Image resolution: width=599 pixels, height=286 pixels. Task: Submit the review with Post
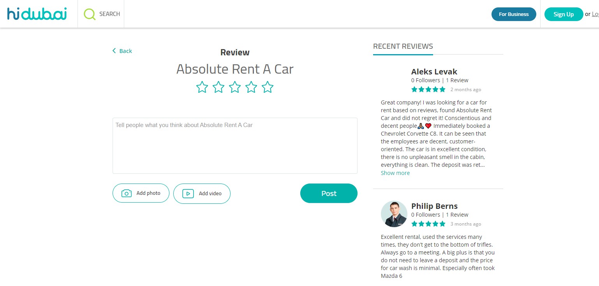click(x=328, y=193)
